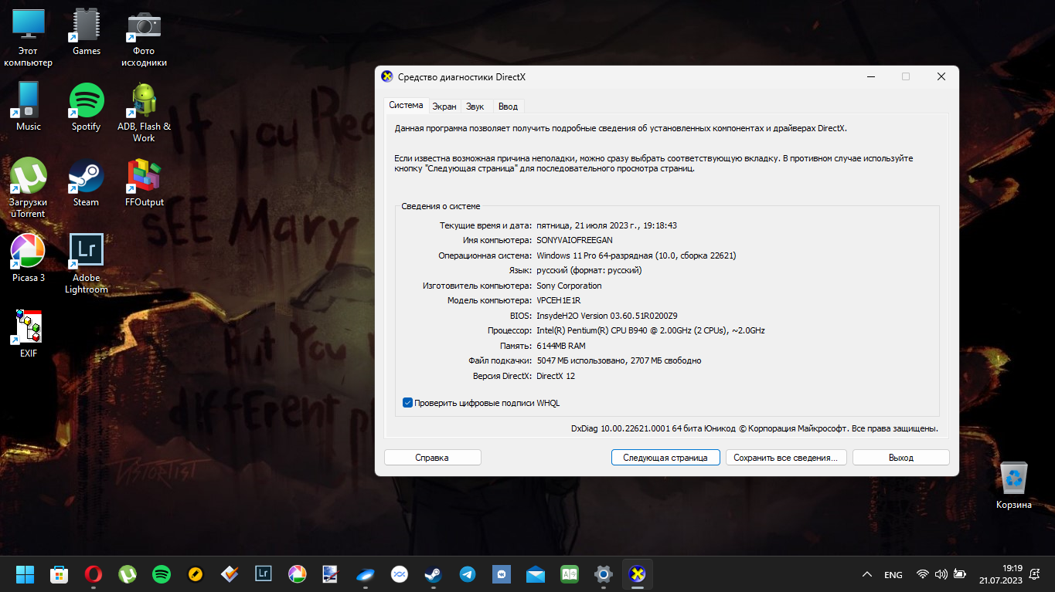Click the Microsoft Store taskbar icon
Viewport: 1055px width, 592px height.
pos(59,574)
